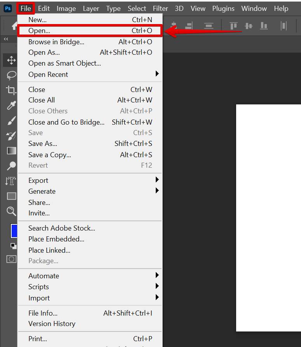
Task: Select the Gradient tool
Action: pyautogui.click(x=11, y=151)
